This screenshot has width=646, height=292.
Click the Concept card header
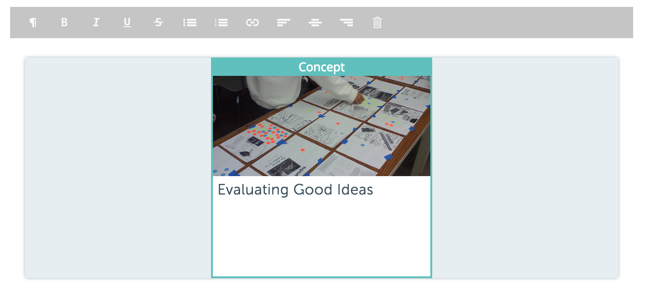pyautogui.click(x=322, y=67)
